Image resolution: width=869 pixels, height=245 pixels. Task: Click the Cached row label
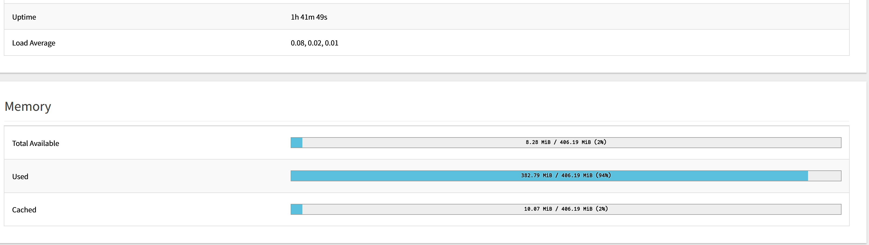click(24, 210)
